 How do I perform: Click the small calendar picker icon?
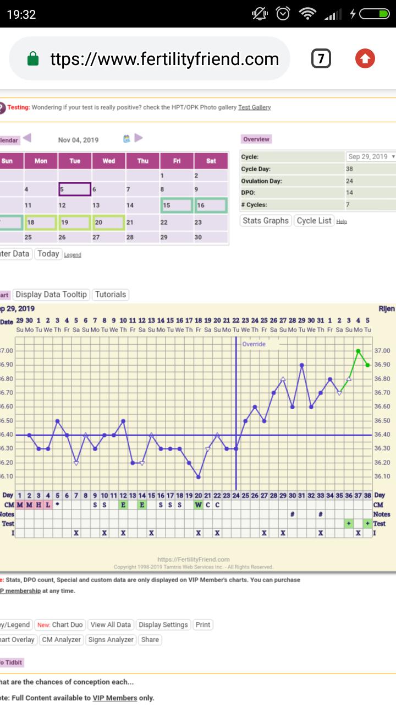click(127, 139)
